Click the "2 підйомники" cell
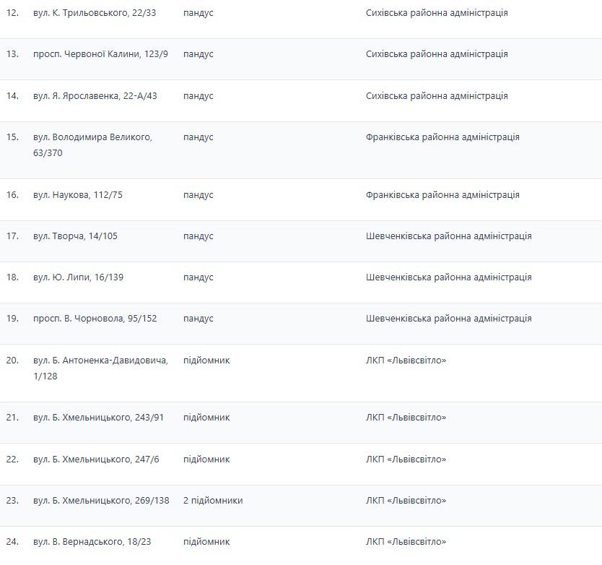This screenshot has width=602, height=565. [x=213, y=501]
